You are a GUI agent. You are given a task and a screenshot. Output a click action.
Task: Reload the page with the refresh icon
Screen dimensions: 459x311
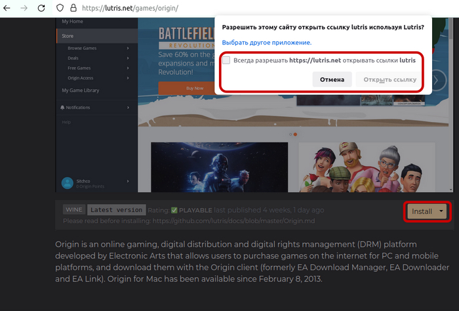tap(41, 8)
